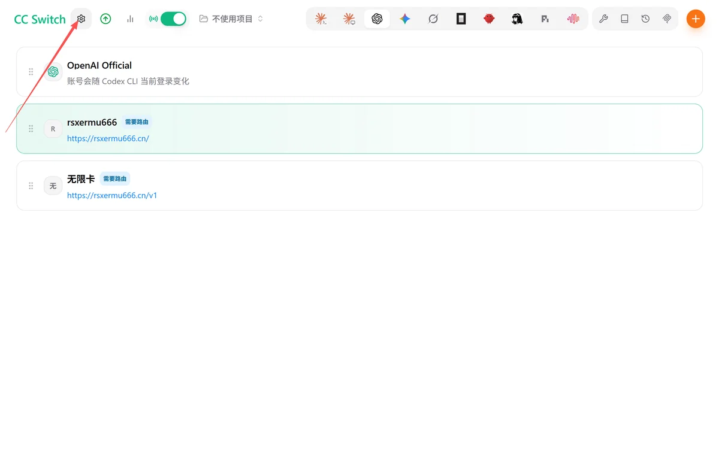The width and height of the screenshot is (719, 452).
Task: Open the history clock icon
Action: 645,19
